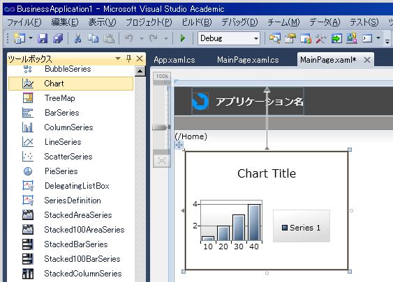Select PieSeries in the toolbox

pyautogui.click(x=71, y=171)
